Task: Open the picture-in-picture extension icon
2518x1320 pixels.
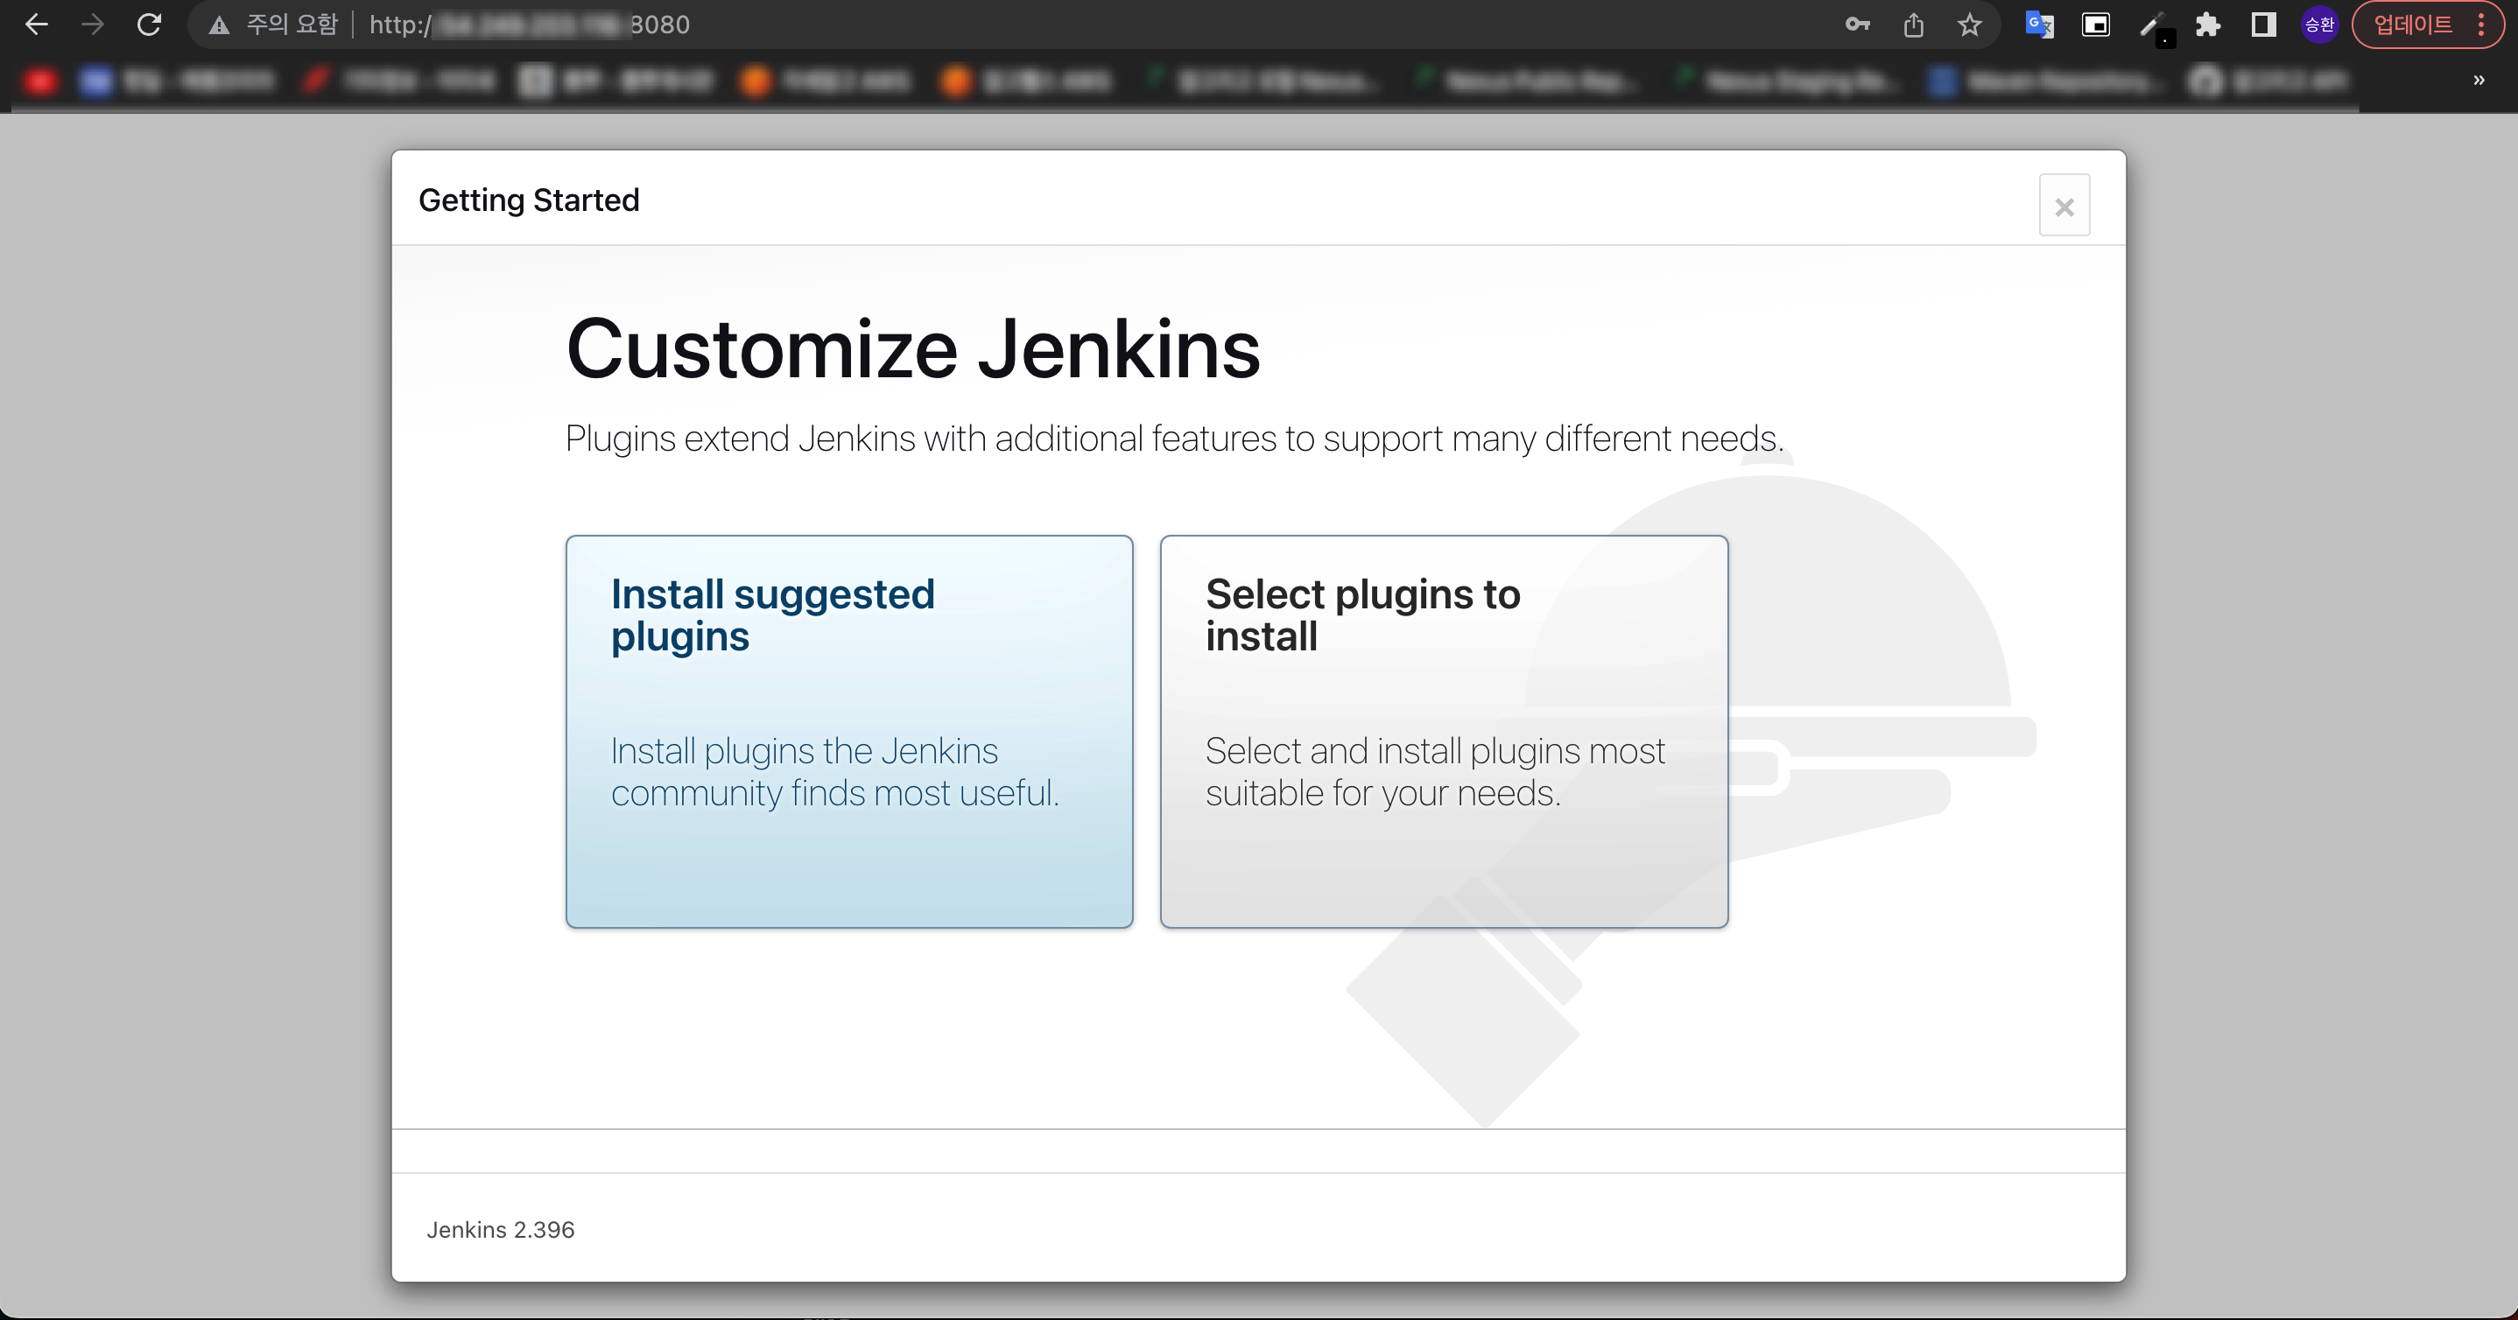Action: [2096, 25]
